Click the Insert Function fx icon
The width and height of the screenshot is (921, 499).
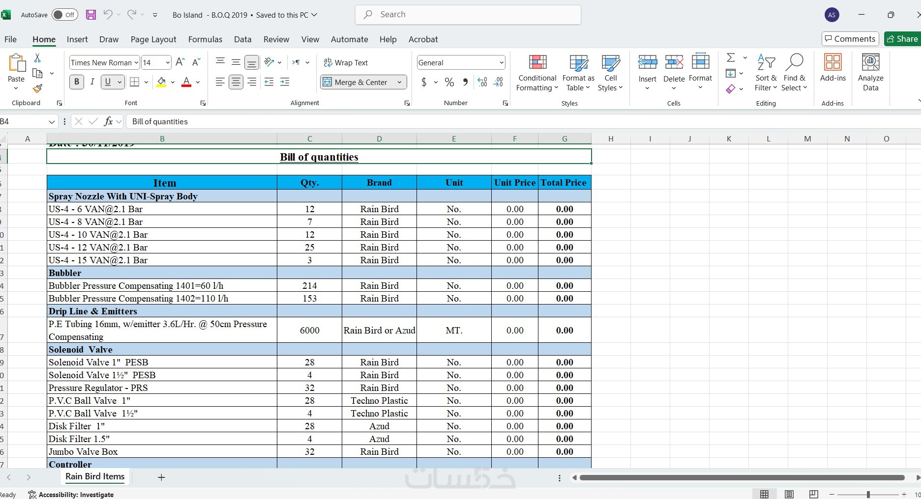(x=108, y=121)
